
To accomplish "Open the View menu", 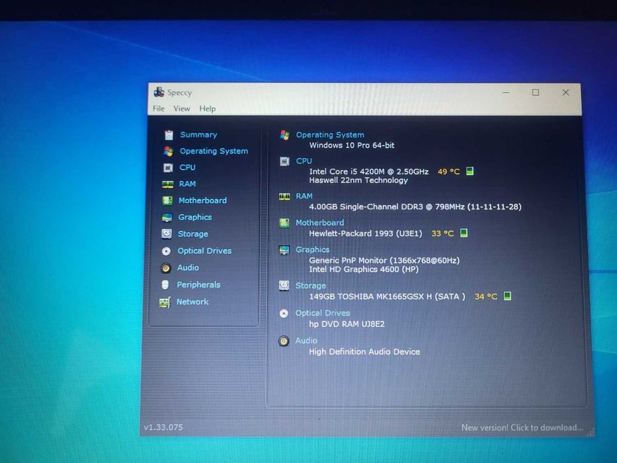I will click(x=182, y=108).
